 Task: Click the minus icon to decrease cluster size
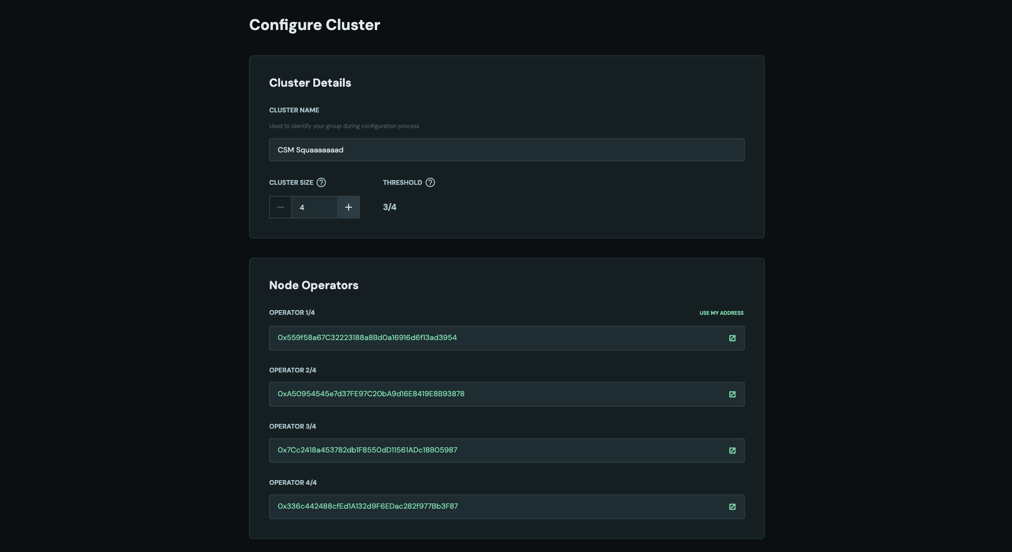point(281,207)
